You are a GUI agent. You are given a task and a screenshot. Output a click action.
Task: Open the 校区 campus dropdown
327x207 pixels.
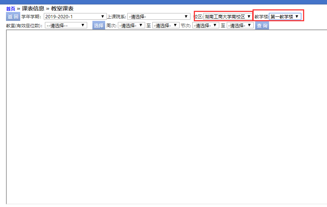[x=227, y=17]
